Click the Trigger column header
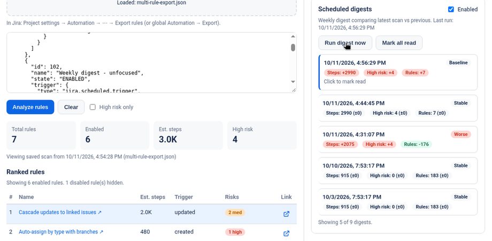This screenshot has height=241, width=492. click(x=184, y=197)
